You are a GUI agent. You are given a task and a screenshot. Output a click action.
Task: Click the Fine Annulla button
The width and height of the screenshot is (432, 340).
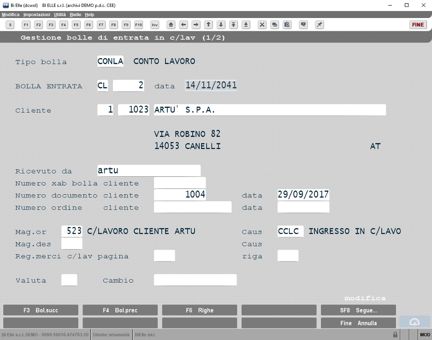(x=358, y=323)
